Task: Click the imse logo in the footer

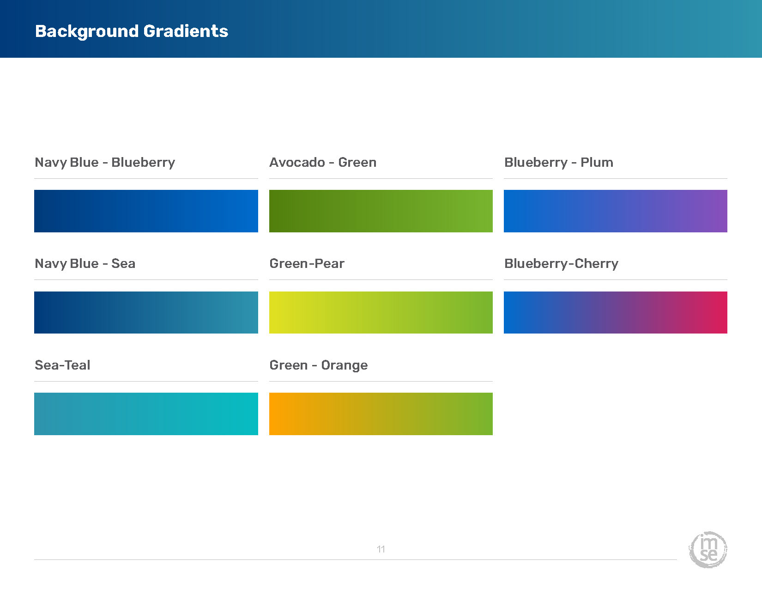Action: [x=708, y=550]
